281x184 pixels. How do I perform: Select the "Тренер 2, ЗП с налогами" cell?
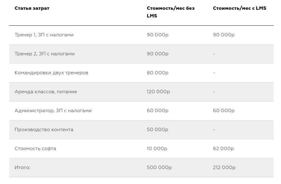tap(45, 54)
